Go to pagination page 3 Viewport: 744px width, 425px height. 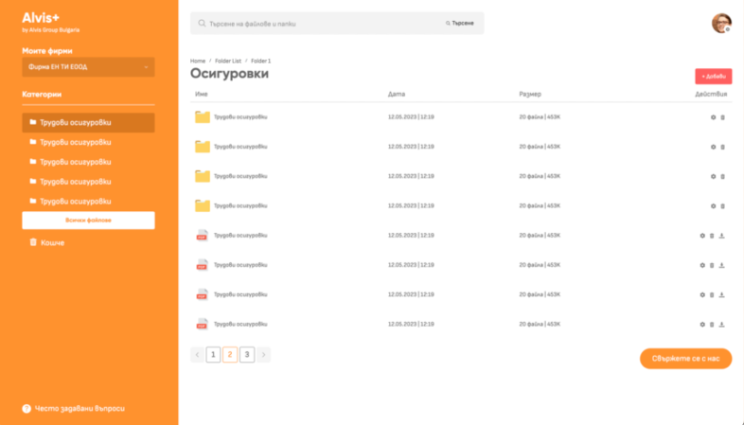pyautogui.click(x=247, y=354)
